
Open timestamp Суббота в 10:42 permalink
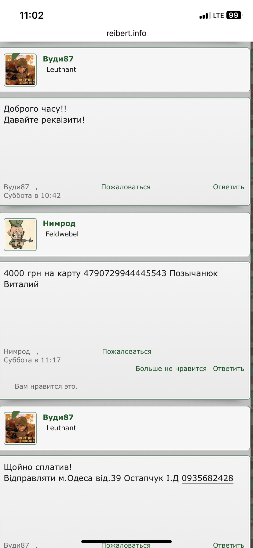32,195
